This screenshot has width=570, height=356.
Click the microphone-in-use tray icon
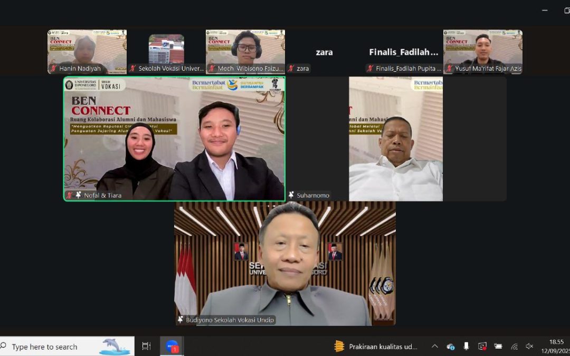[x=467, y=346]
